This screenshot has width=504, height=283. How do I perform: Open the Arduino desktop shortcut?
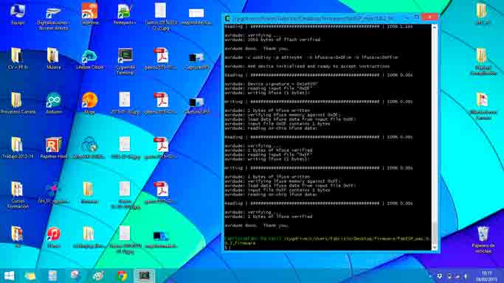54,103
